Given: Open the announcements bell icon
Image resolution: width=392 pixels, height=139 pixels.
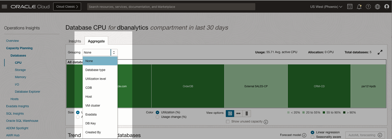Looking at the screenshot, I should point(359,7).
